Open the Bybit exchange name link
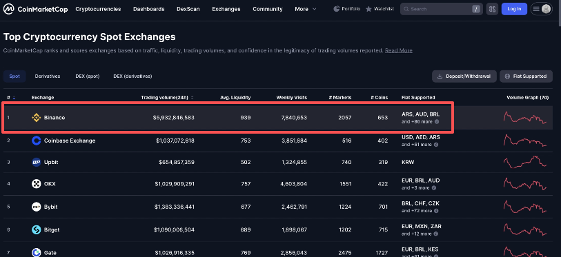Screen dimensions: 561x257 tap(51, 207)
